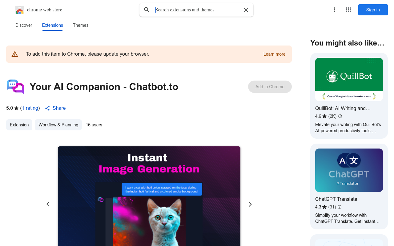The image size is (394, 246).
Task: Click ChatGPT Translate description Simplify your workflow
Action: click(x=348, y=218)
